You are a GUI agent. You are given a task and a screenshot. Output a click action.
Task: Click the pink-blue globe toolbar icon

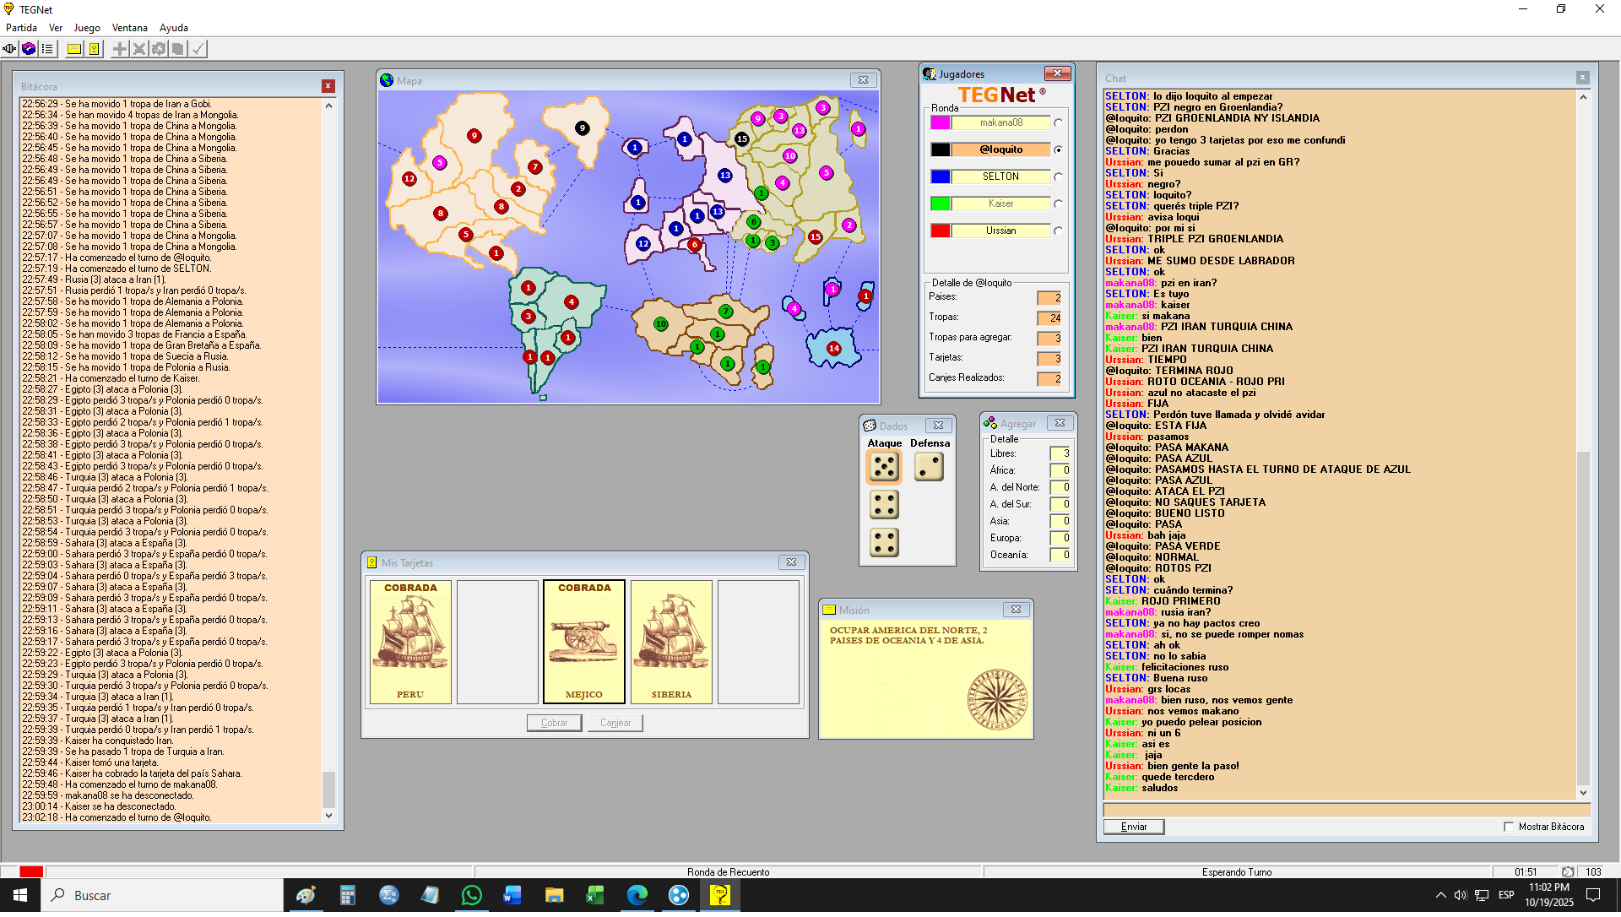pyautogui.click(x=29, y=49)
